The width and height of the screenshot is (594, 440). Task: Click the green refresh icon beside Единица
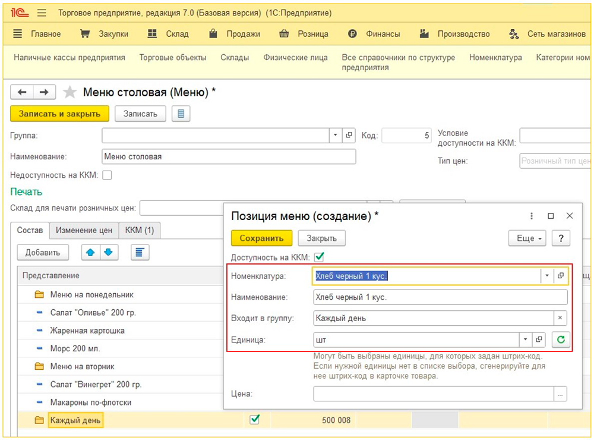point(560,340)
